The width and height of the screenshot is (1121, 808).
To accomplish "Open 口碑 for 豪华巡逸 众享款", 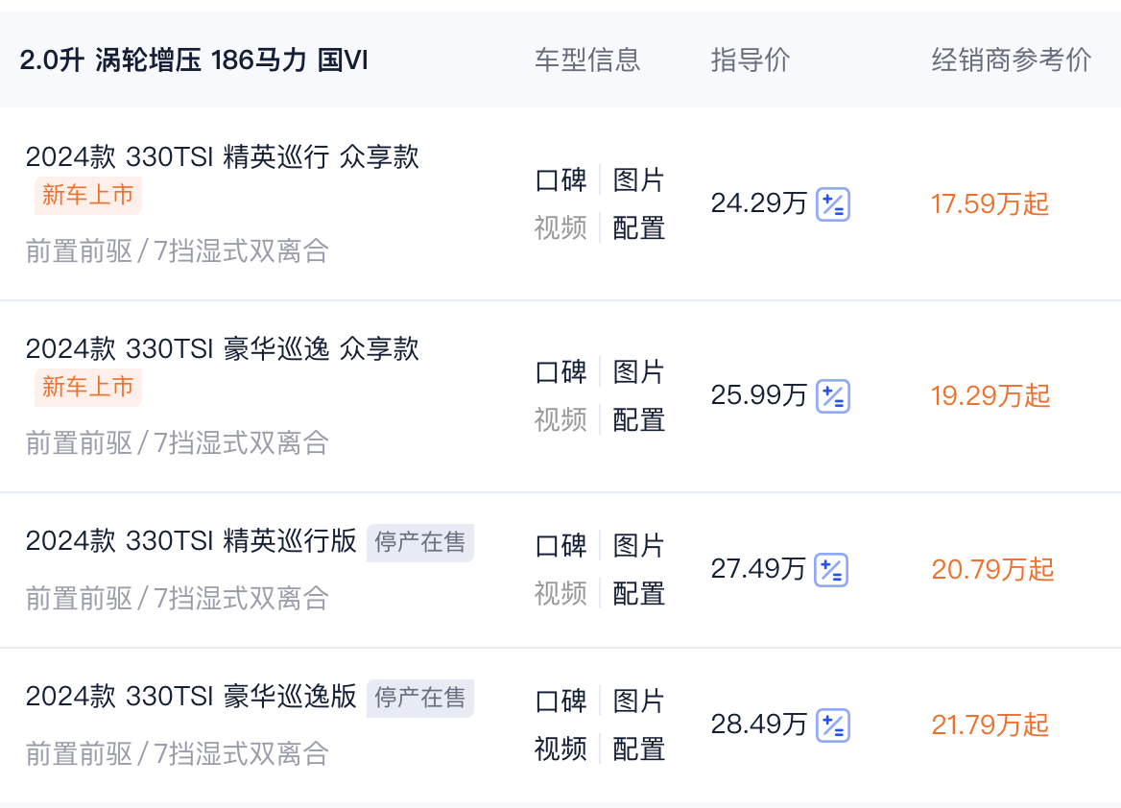I will (560, 372).
